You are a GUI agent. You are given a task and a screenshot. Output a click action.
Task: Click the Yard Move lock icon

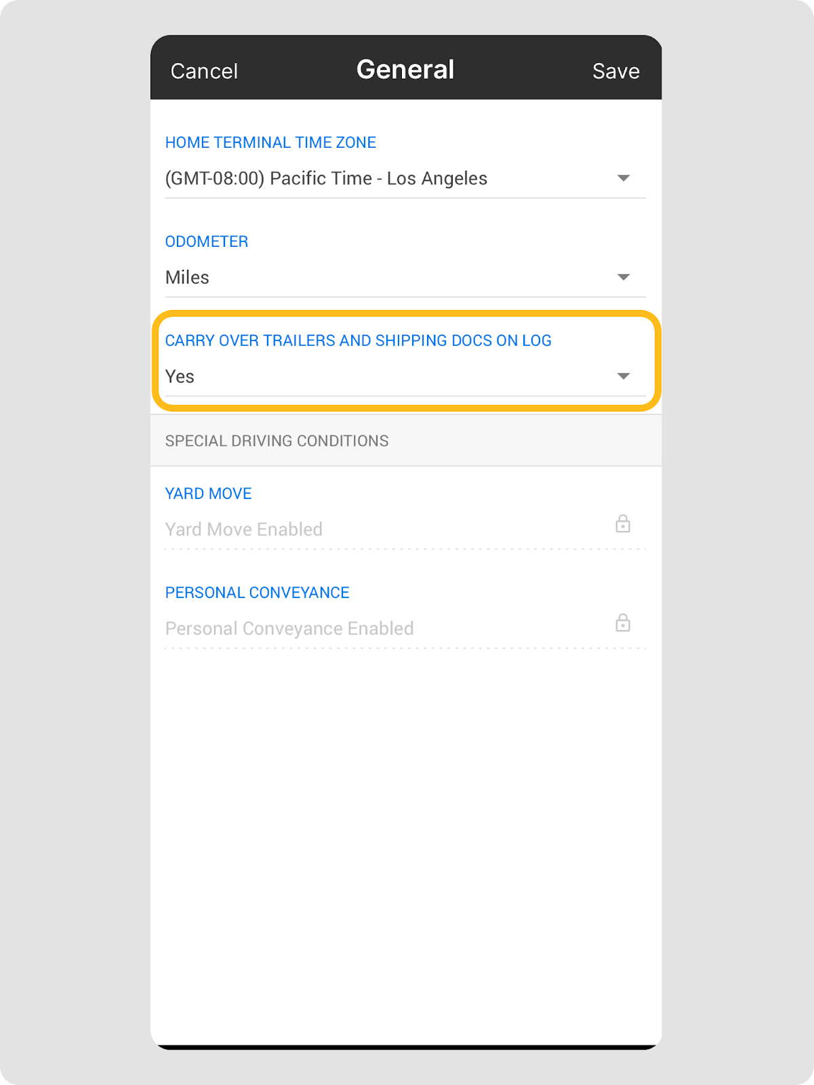(622, 524)
